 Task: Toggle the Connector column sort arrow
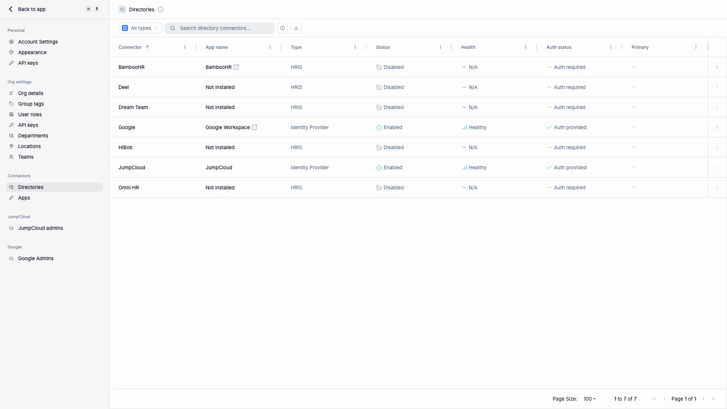tap(148, 47)
